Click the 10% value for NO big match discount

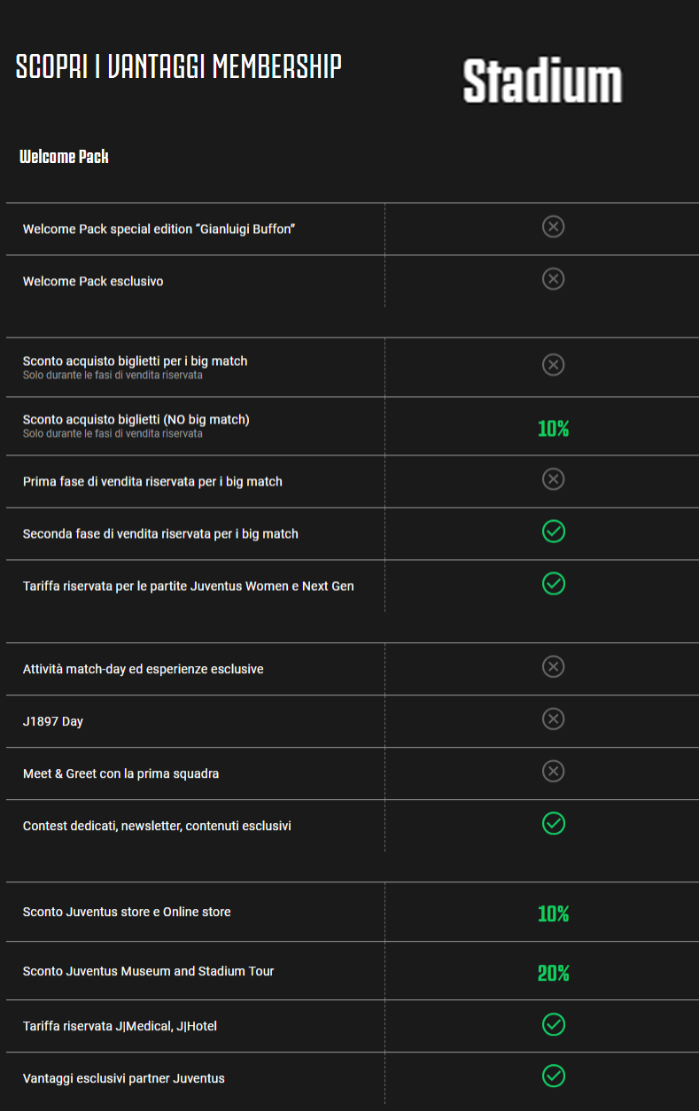tap(554, 429)
